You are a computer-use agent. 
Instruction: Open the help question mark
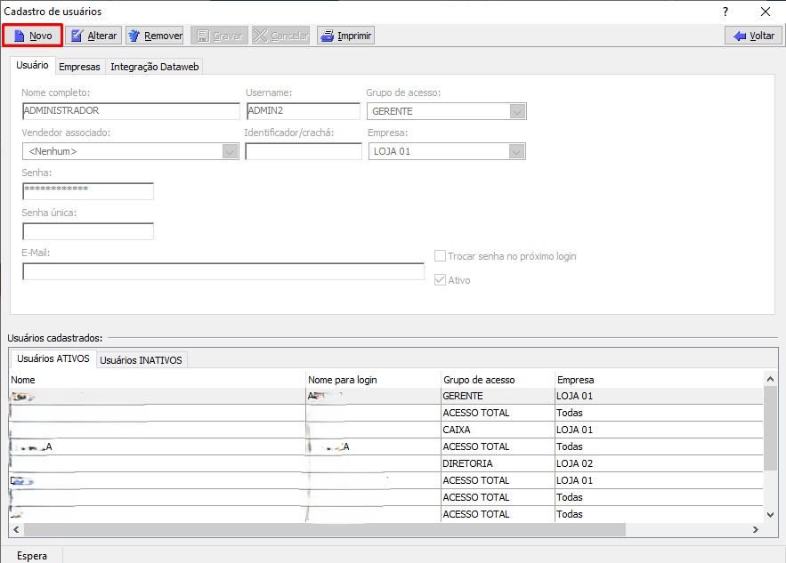[x=725, y=12]
